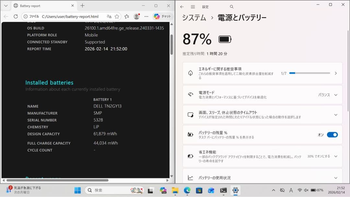The width and height of the screenshot is (350, 197).
Task: Expand the 画面、スリープ、休止状態のタイムアウト section
Action: click(x=336, y=115)
